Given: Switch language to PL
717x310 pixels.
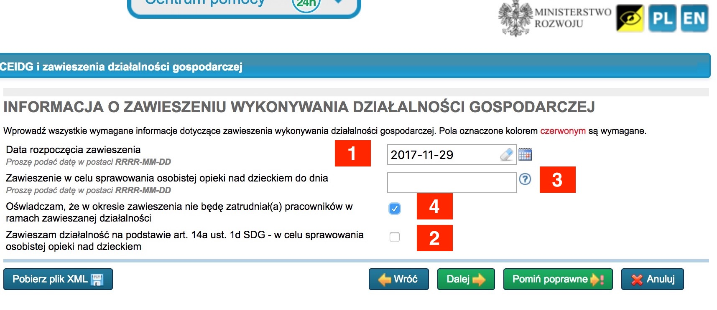Looking at the screenshot, I should pos(662,18).
